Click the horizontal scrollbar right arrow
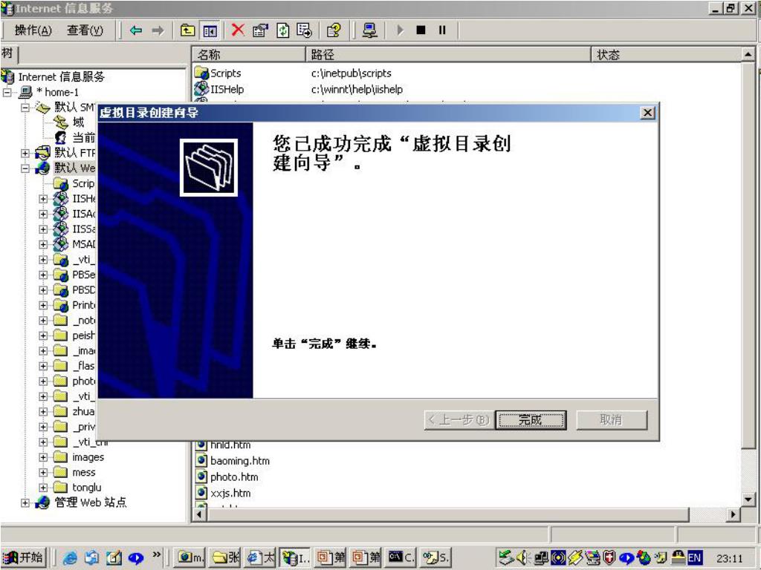761x570 pixels. point(733,514)
